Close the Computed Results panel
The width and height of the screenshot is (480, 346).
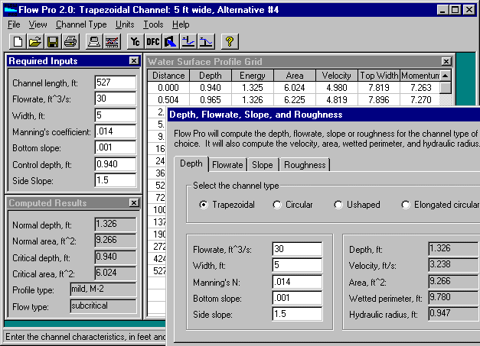point(134,202)
